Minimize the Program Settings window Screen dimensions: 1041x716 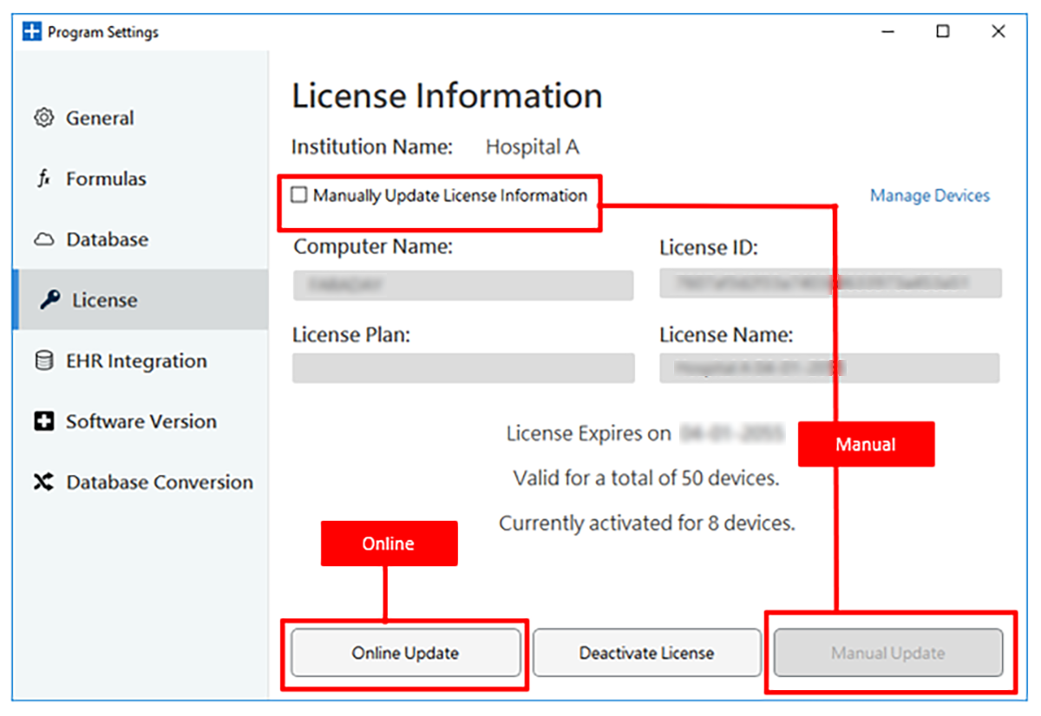(887, 32)
